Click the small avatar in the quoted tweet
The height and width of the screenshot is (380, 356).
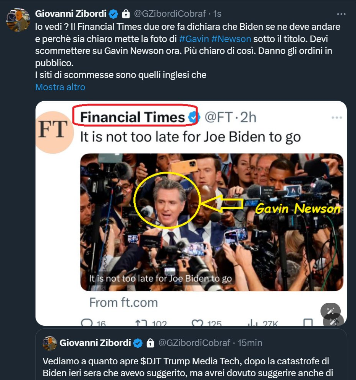50,343
